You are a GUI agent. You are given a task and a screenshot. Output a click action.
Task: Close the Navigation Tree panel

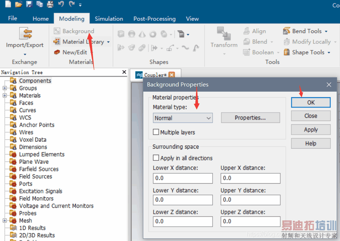click(124, 72)
